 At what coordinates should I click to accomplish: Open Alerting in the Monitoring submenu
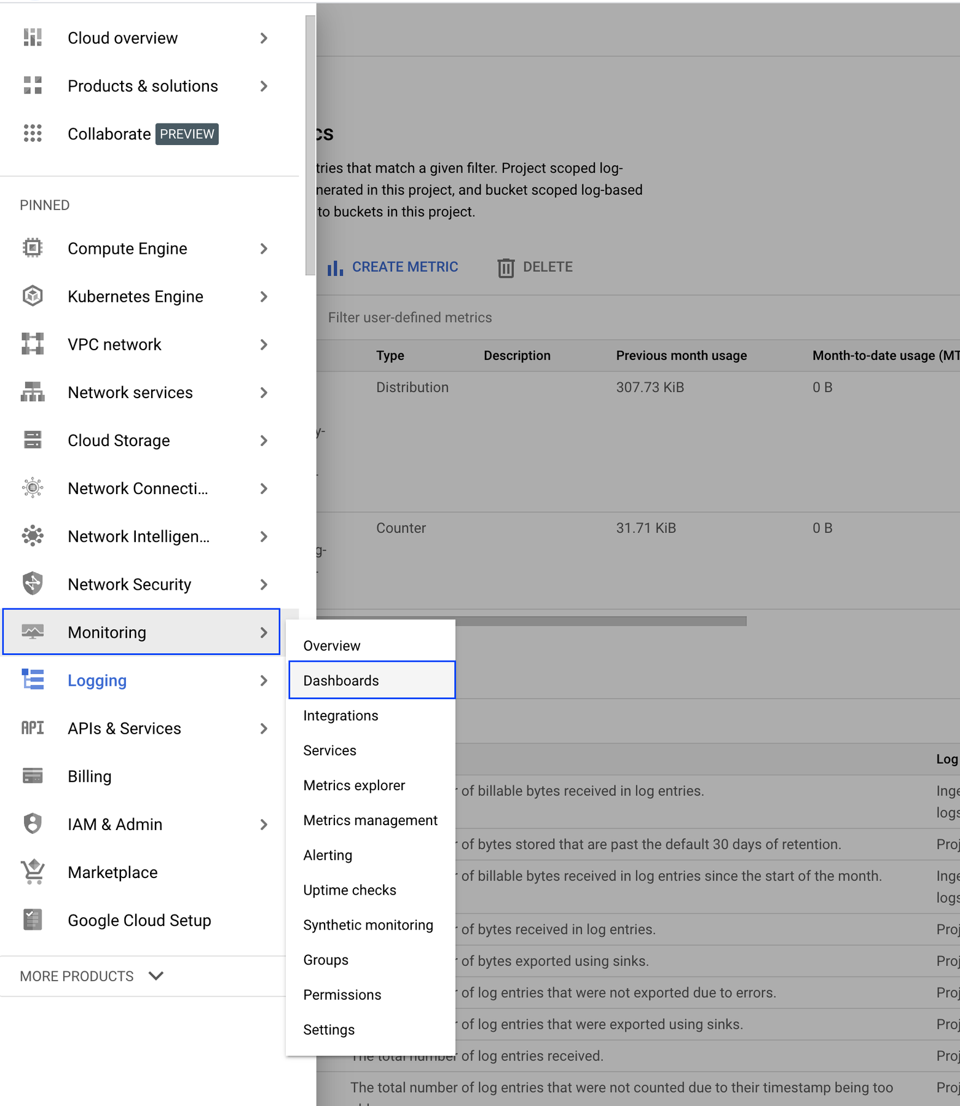[x=371, y=855]
